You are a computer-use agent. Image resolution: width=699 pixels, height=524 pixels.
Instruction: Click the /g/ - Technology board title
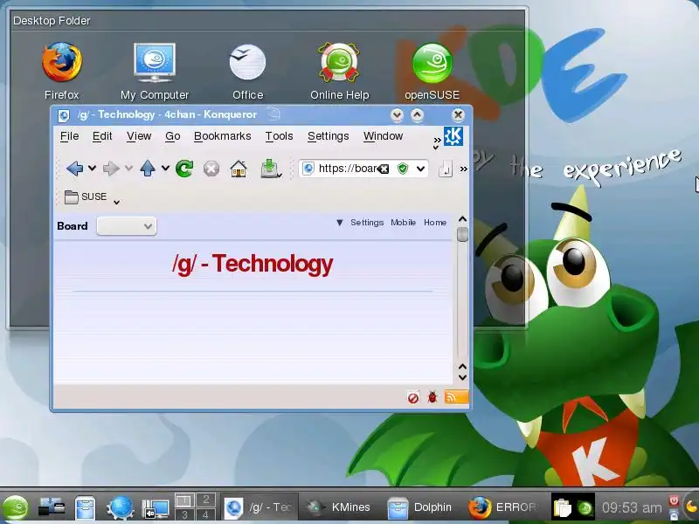click(x=253, y=264)
